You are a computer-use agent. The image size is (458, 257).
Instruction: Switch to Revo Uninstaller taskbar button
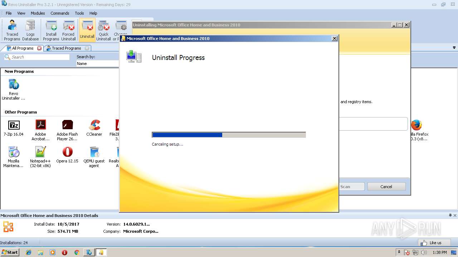[x=89, y=252]
